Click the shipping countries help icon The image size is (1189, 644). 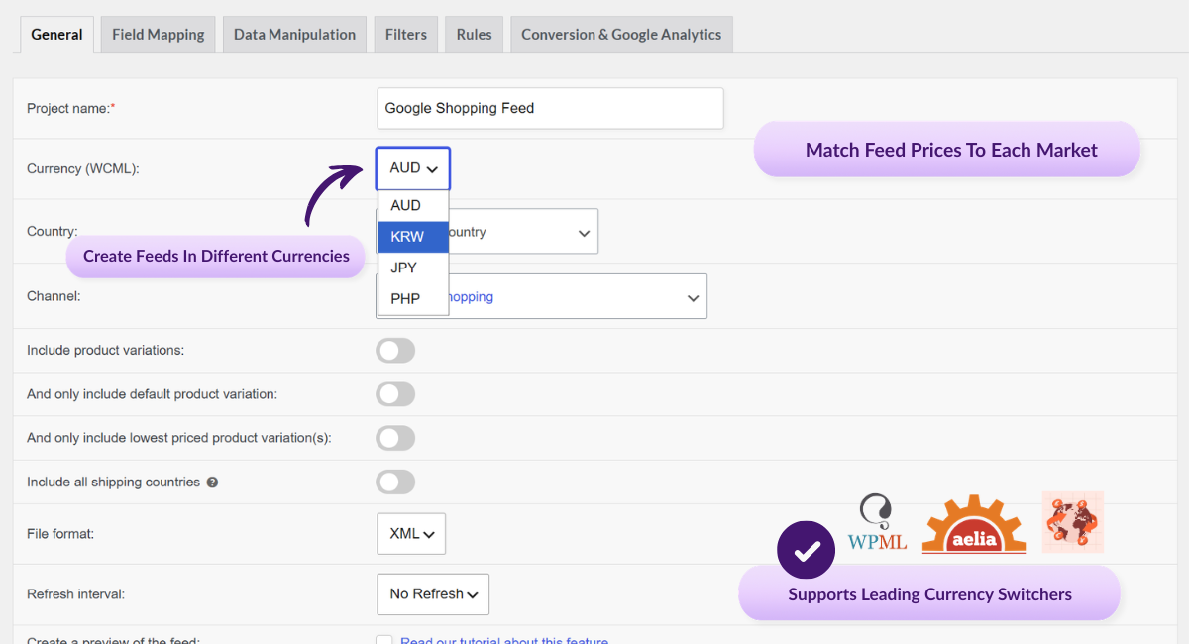(x=212, y=483)
